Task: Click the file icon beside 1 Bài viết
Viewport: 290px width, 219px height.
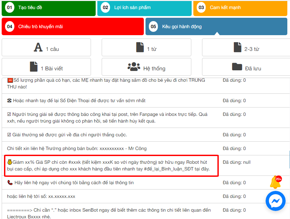Action: pyautogui.click(x=34, y=67)
